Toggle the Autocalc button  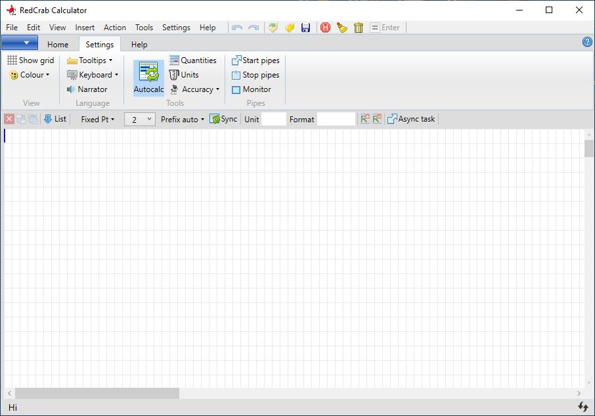point(148,78)
